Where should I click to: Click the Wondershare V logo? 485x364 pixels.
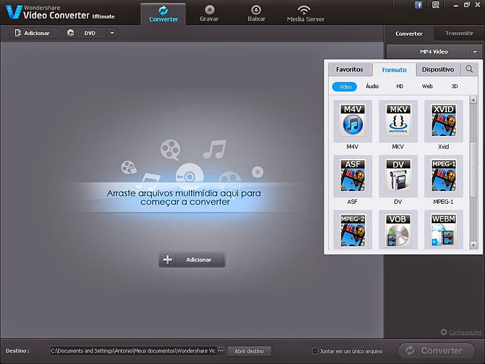click(x=13, y=12)
